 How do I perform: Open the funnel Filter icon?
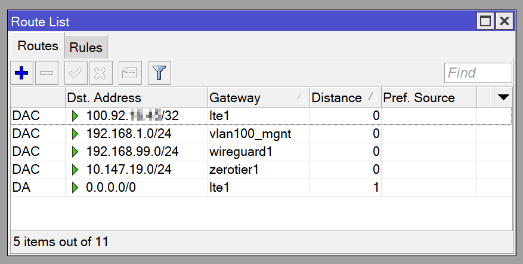pos(159,73)
